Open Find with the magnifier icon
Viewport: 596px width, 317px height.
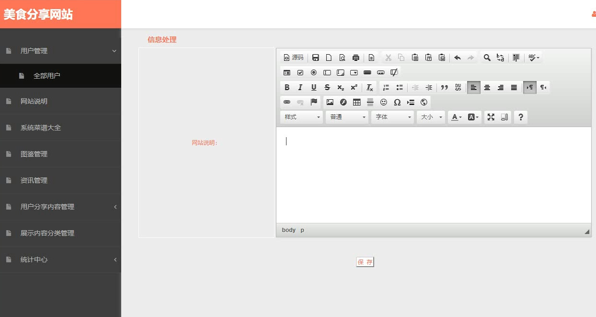[487, 58]
